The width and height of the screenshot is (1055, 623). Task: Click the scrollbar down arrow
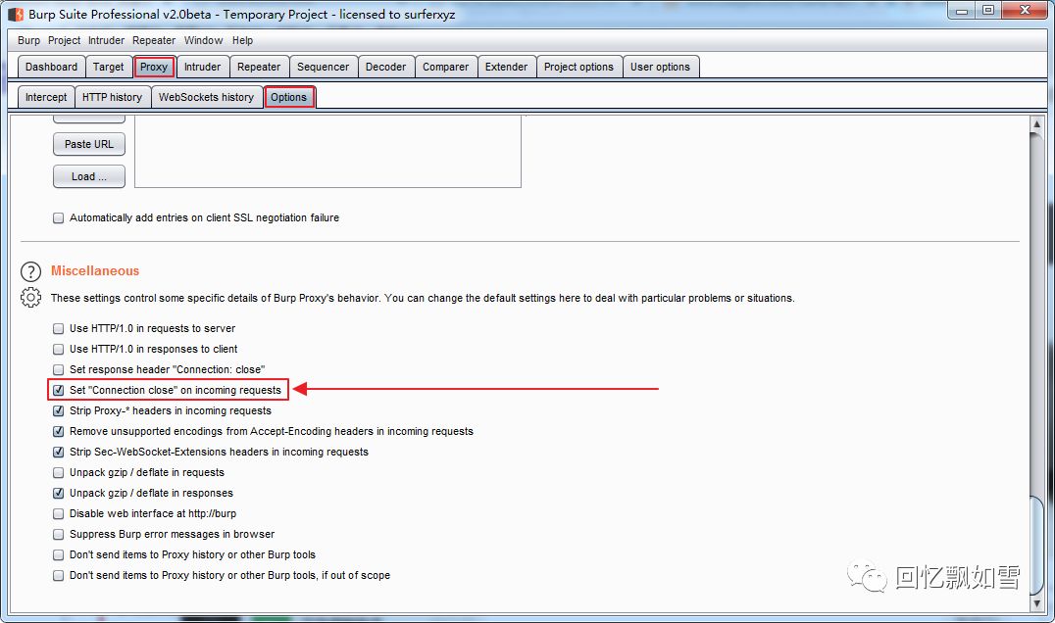(x=1036, y=603)
